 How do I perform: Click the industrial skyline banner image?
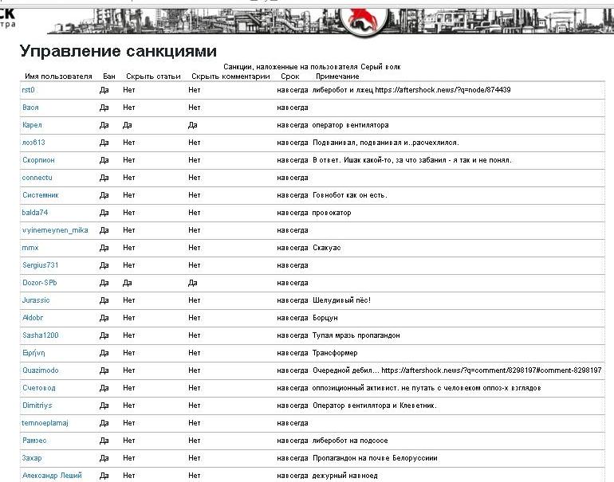pyautogui.click(x=330, y=22)
